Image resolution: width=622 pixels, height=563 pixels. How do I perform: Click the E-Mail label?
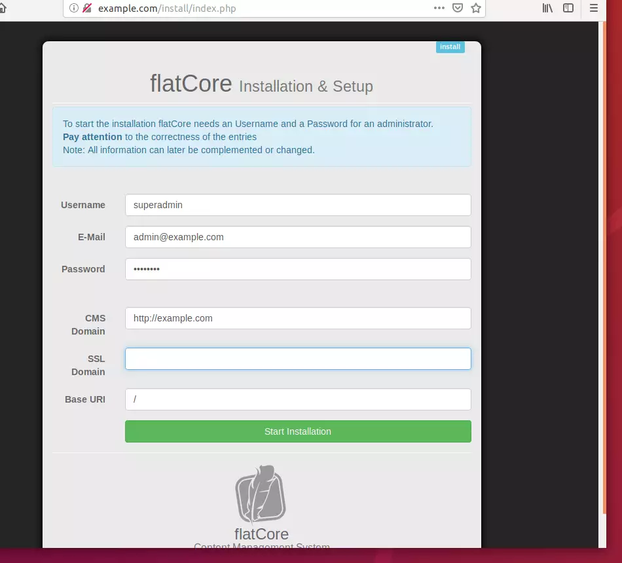click(x=92, y=237)
